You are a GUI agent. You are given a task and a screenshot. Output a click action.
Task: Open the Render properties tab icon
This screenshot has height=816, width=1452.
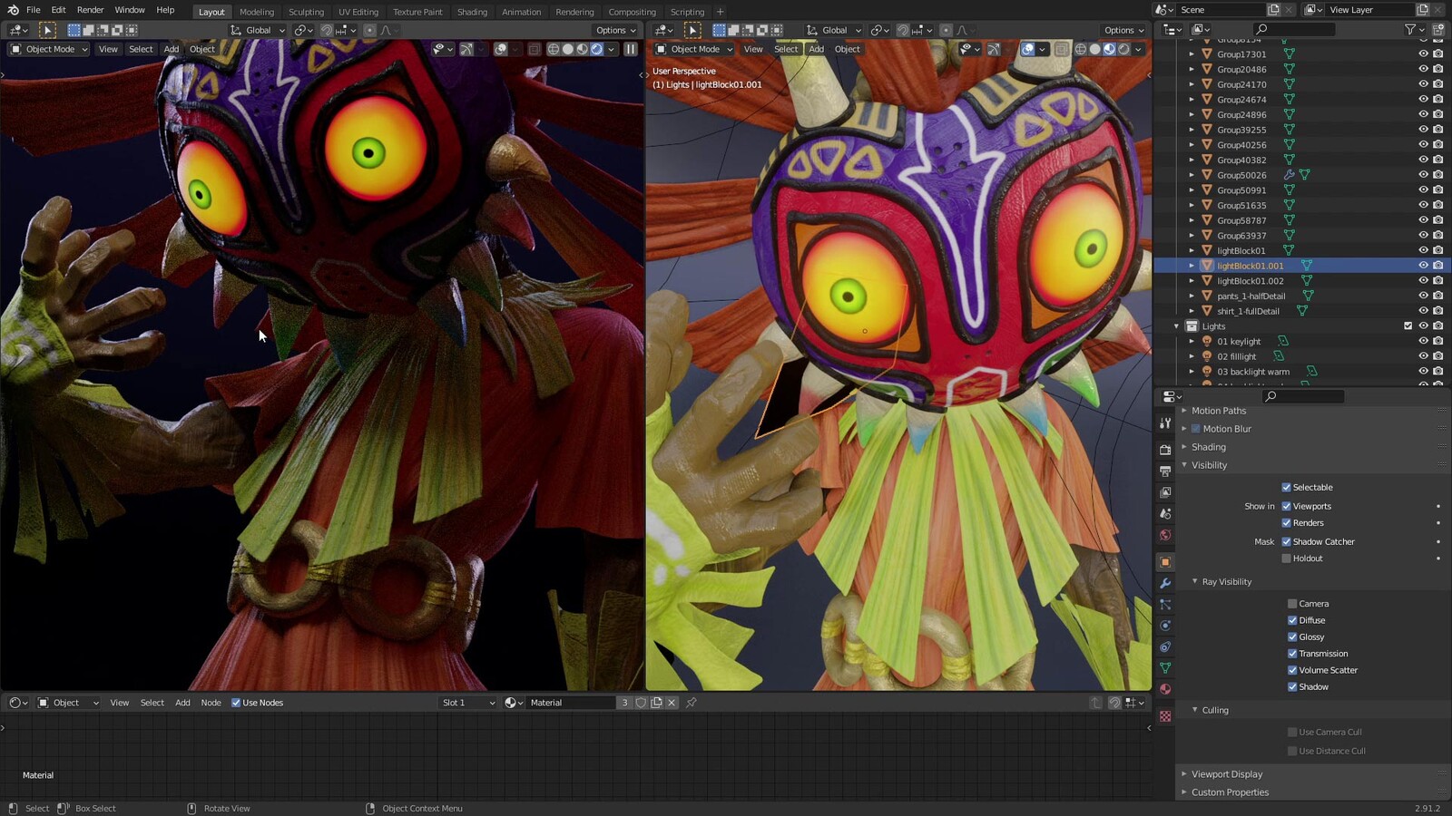point(1165,450)
